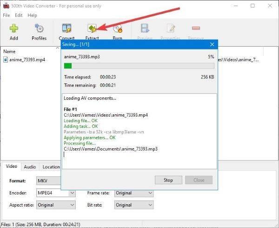Switch to the Video tab

coord(11,166)
